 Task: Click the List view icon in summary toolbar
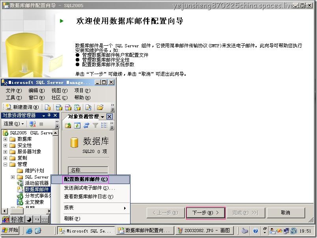point(104,125)
